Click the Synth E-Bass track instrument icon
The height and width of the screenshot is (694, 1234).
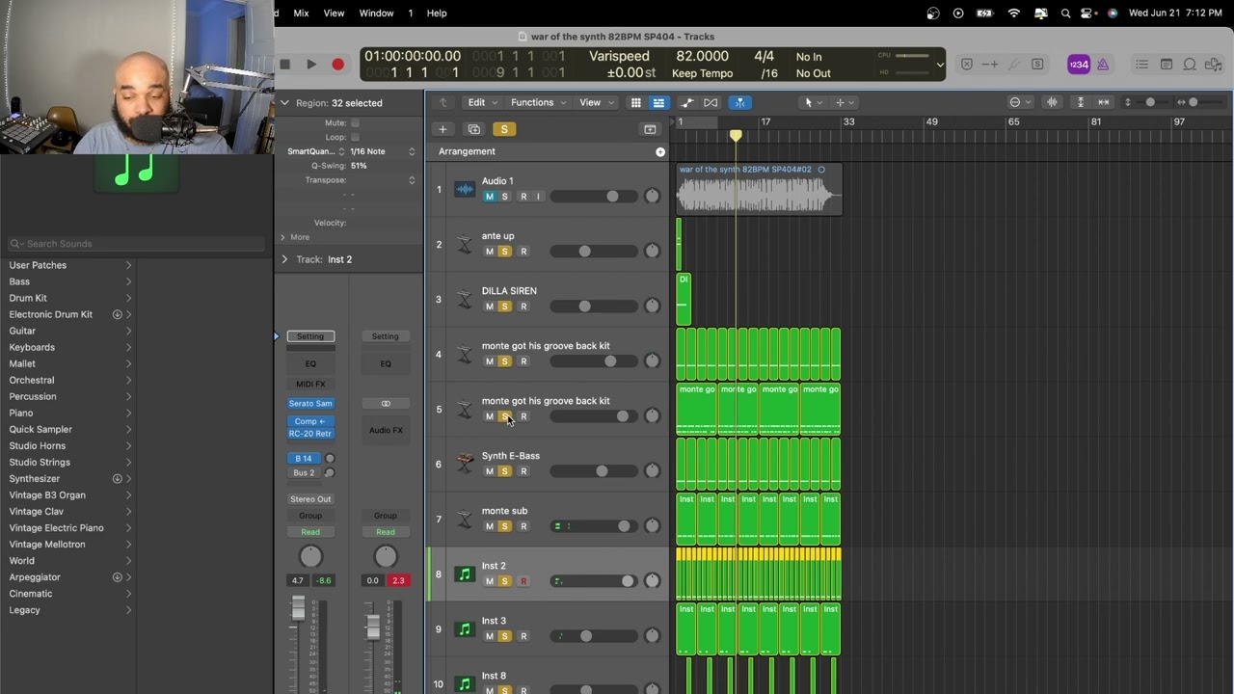(x=465, y=464)
